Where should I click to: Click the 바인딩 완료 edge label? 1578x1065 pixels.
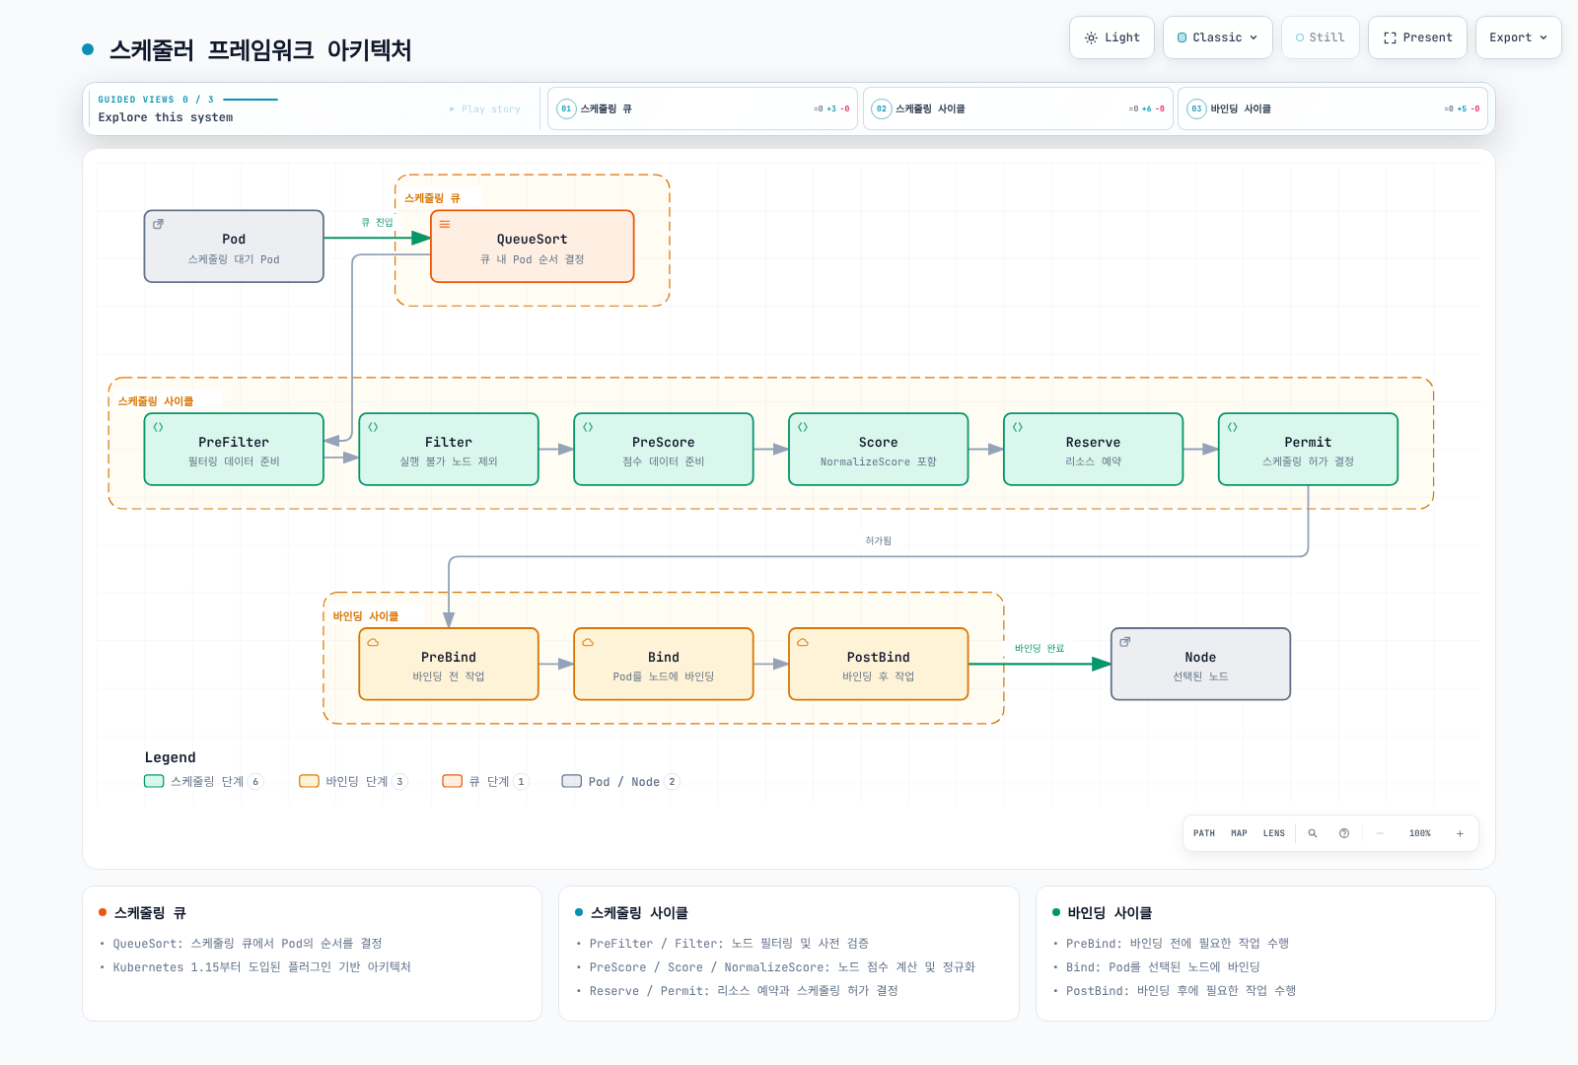coord(1040,649)
